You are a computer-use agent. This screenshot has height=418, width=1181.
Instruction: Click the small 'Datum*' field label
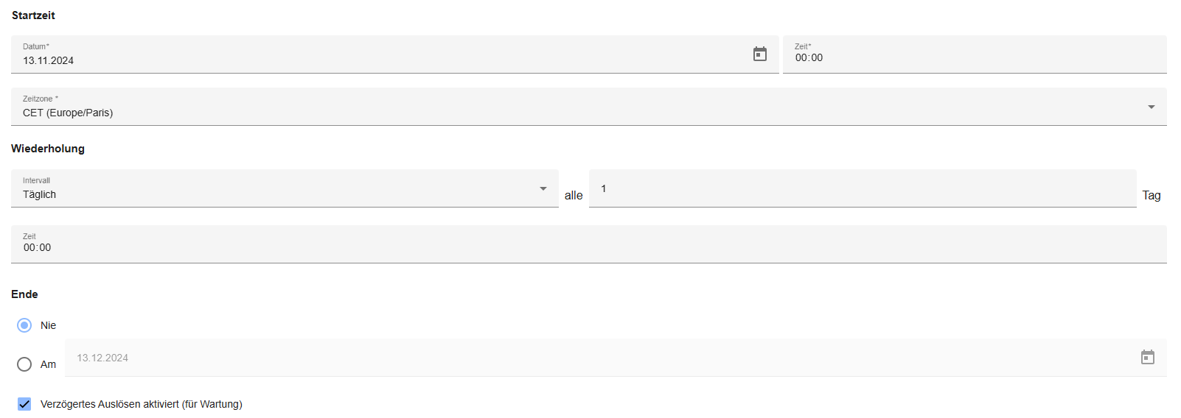[36, 46]
